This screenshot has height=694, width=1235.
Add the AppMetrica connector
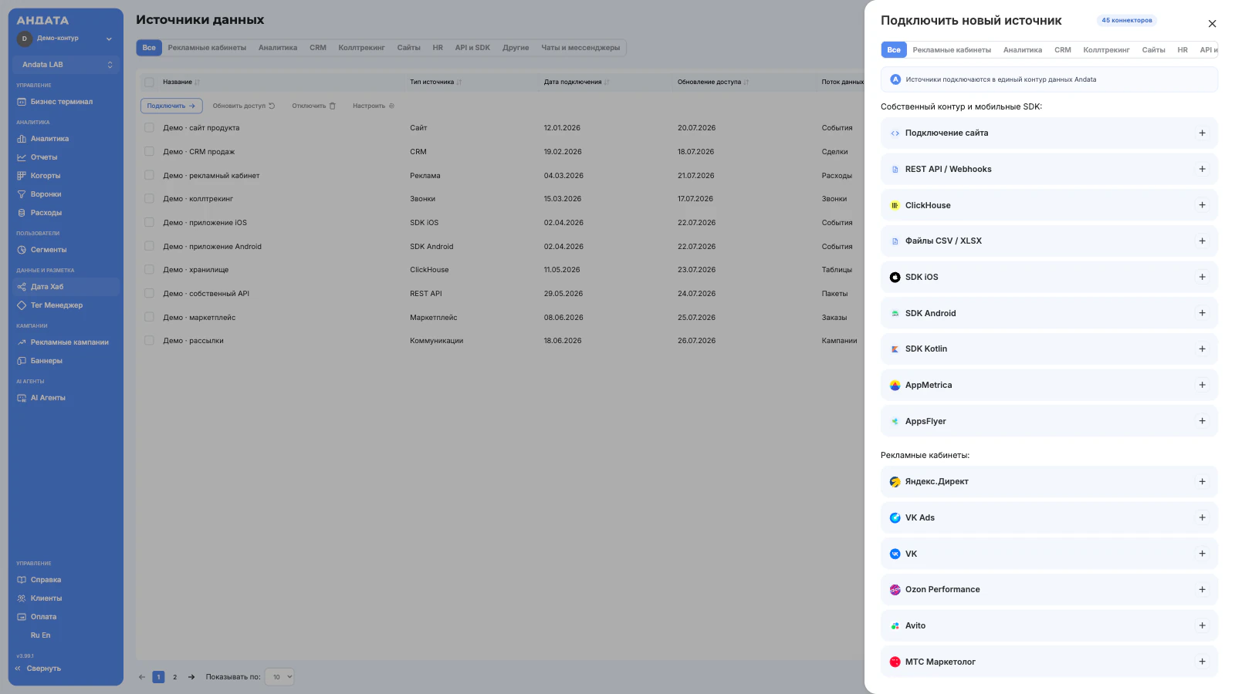coord(1202,385)
